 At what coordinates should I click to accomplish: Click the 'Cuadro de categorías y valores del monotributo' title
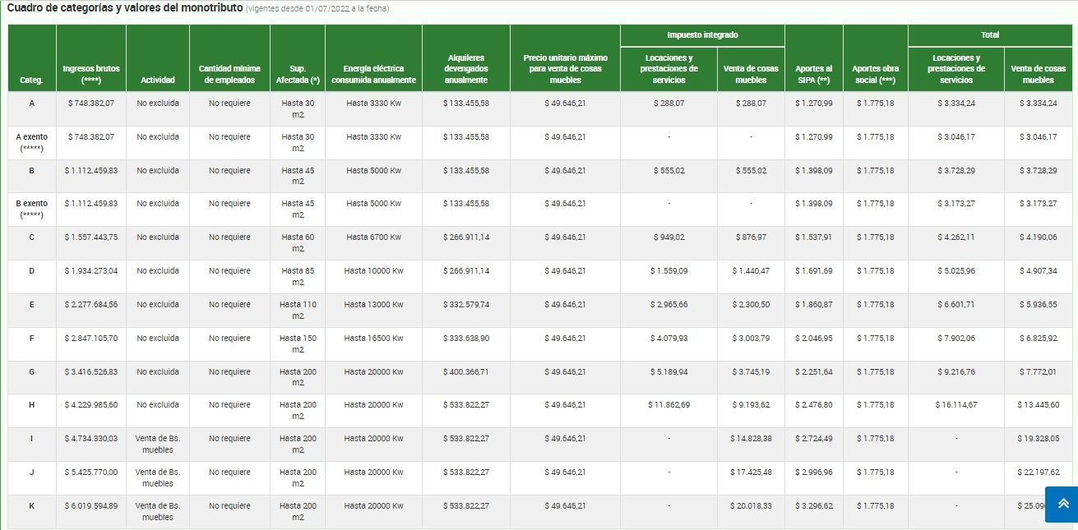[x=125, y=9]
